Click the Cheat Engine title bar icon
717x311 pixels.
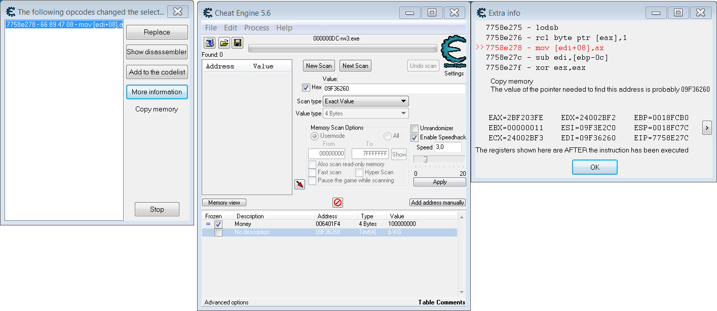click(207, 13)
